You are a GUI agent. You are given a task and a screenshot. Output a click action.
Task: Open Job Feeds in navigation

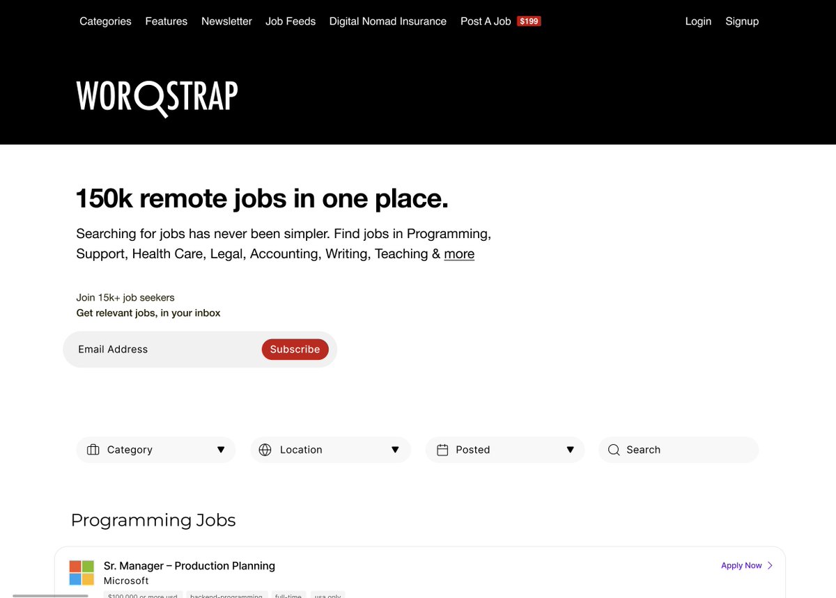(x=291, y=22)
